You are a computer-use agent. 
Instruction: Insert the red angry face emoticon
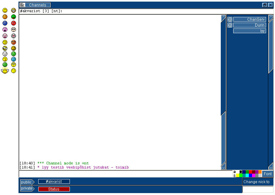point(13,23)
